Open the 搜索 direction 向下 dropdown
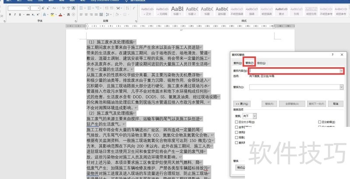 pyautogui.click(x=255, y=116)
